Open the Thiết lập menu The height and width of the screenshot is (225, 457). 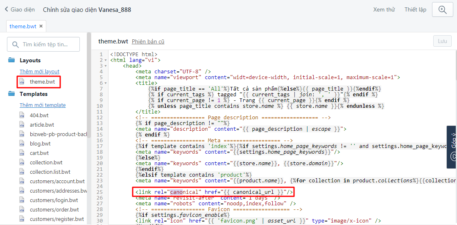point(415,9)
